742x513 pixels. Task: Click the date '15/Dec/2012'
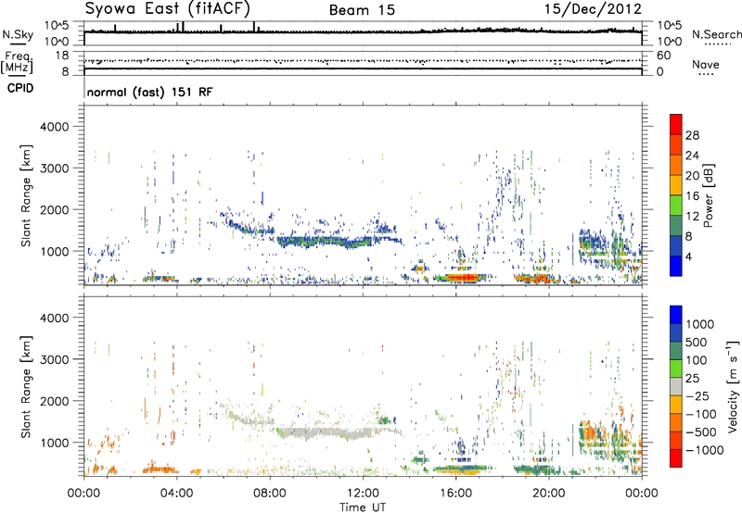point(594,9)
